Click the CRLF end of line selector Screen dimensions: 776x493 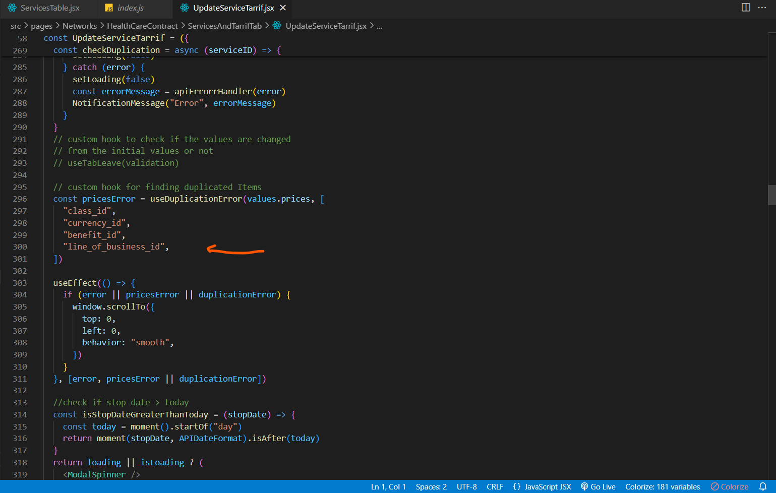click(x=495, y=486)
